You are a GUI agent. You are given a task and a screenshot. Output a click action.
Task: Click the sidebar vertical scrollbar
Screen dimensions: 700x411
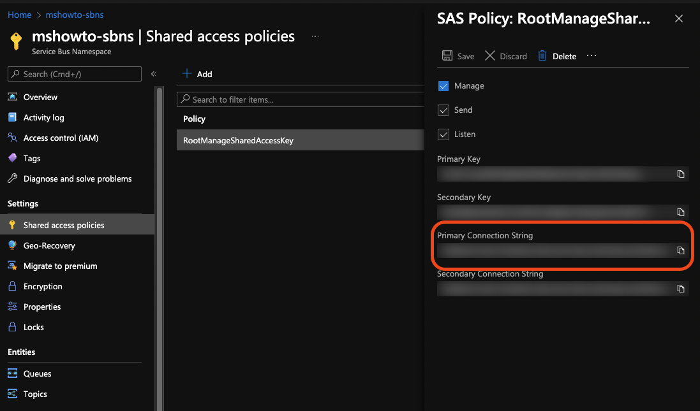coord(159,249)
